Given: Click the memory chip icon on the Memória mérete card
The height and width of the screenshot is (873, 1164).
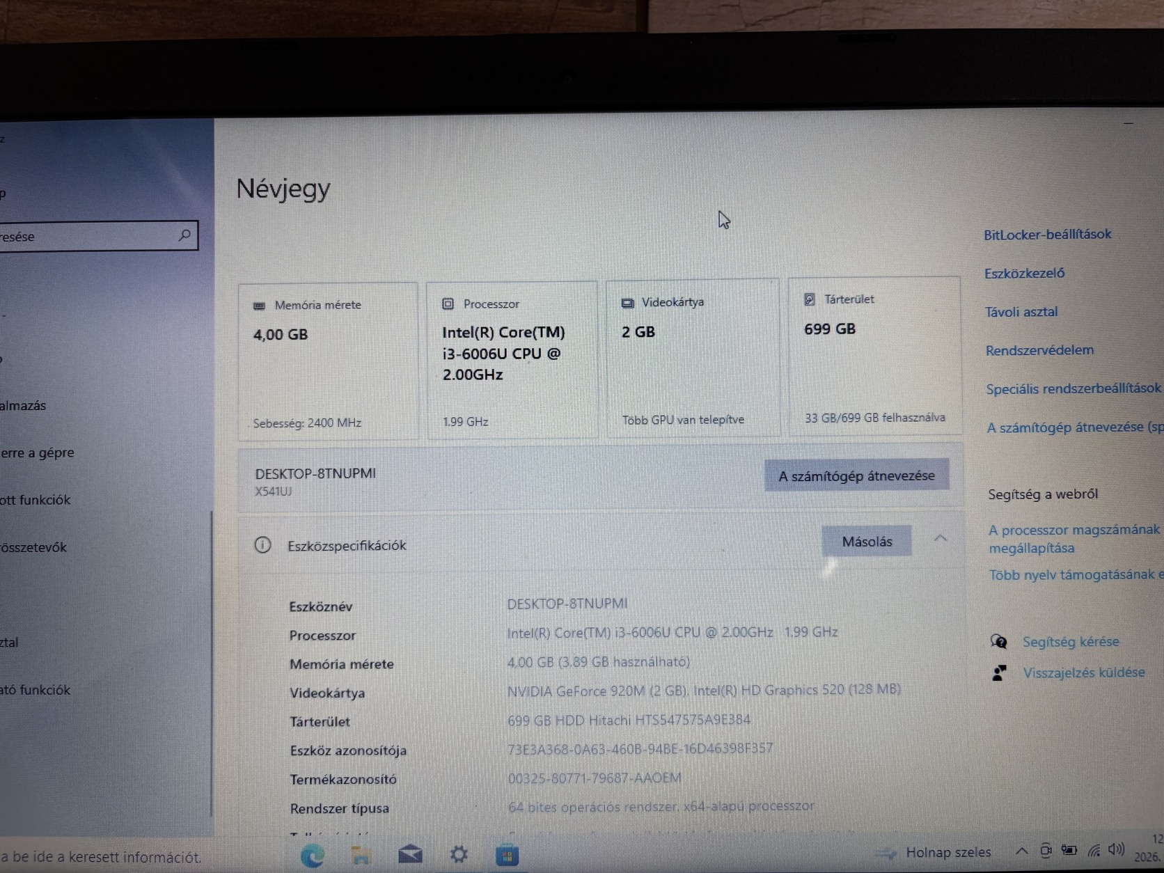Looking at the screenshot, I should [260, 306].
